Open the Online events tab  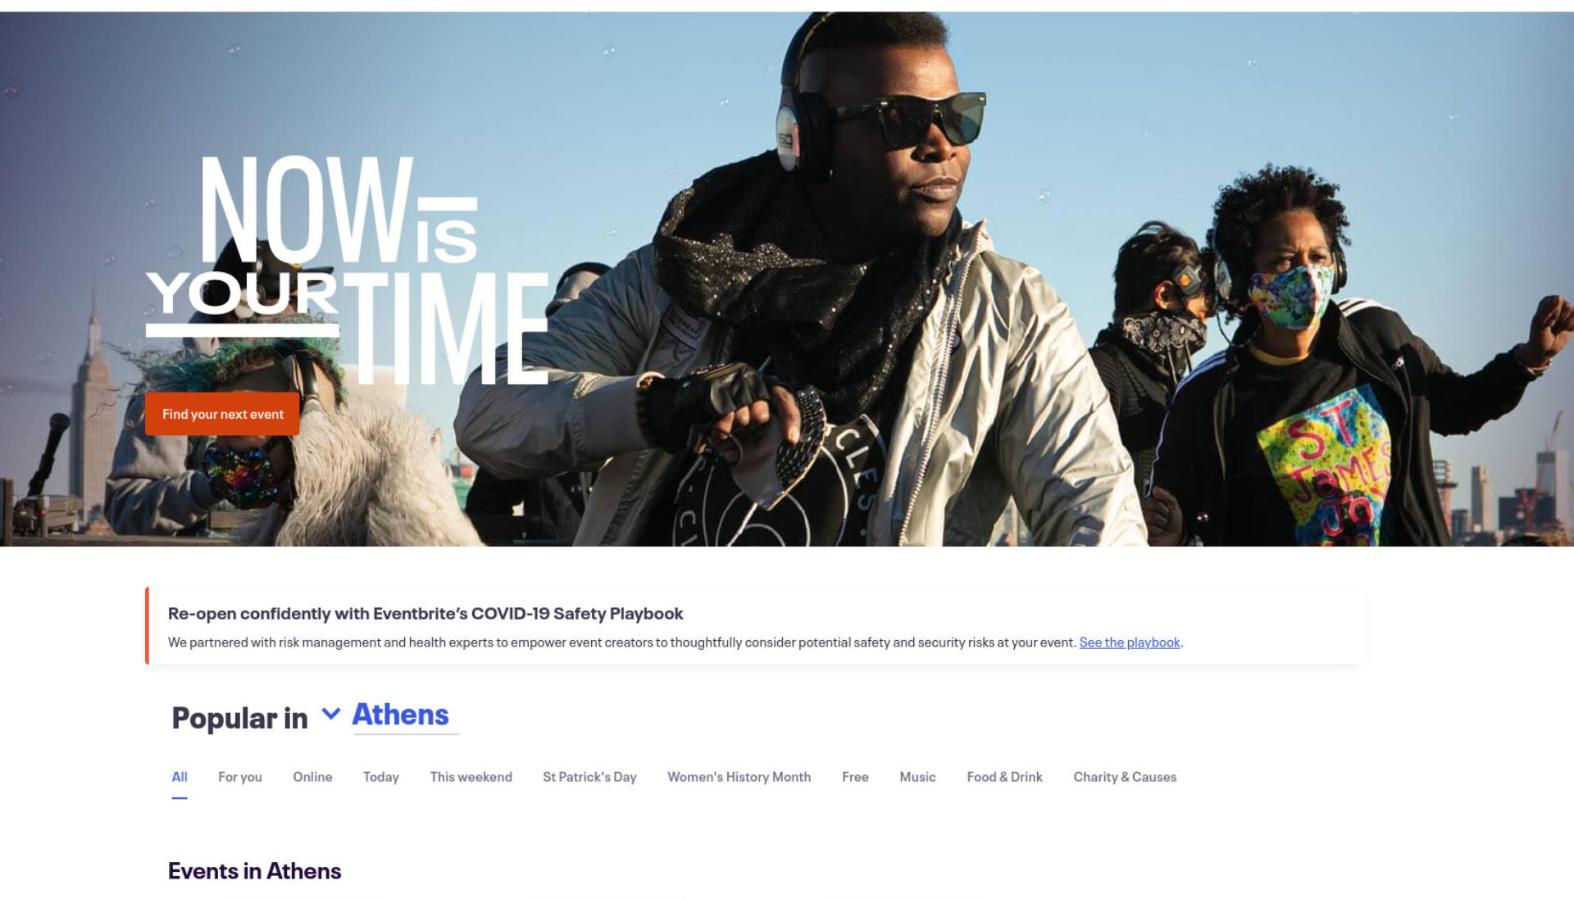coord(312,777)
